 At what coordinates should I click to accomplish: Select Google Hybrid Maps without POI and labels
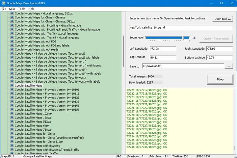pyautogui.click(x=42, y=45)
